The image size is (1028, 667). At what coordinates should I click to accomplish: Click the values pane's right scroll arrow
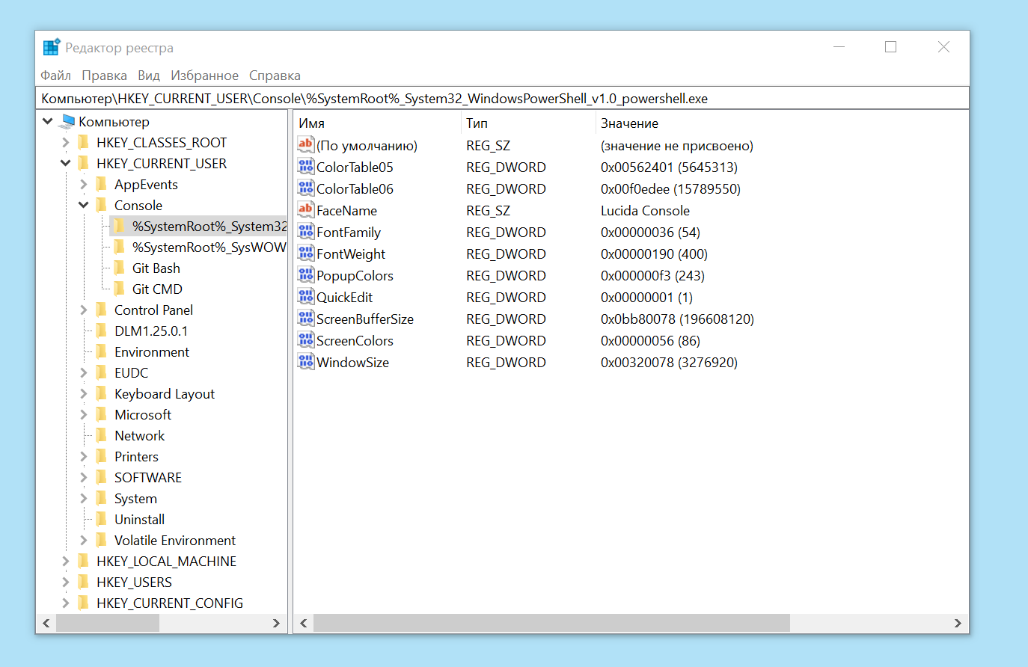click(x=958, y=623)
